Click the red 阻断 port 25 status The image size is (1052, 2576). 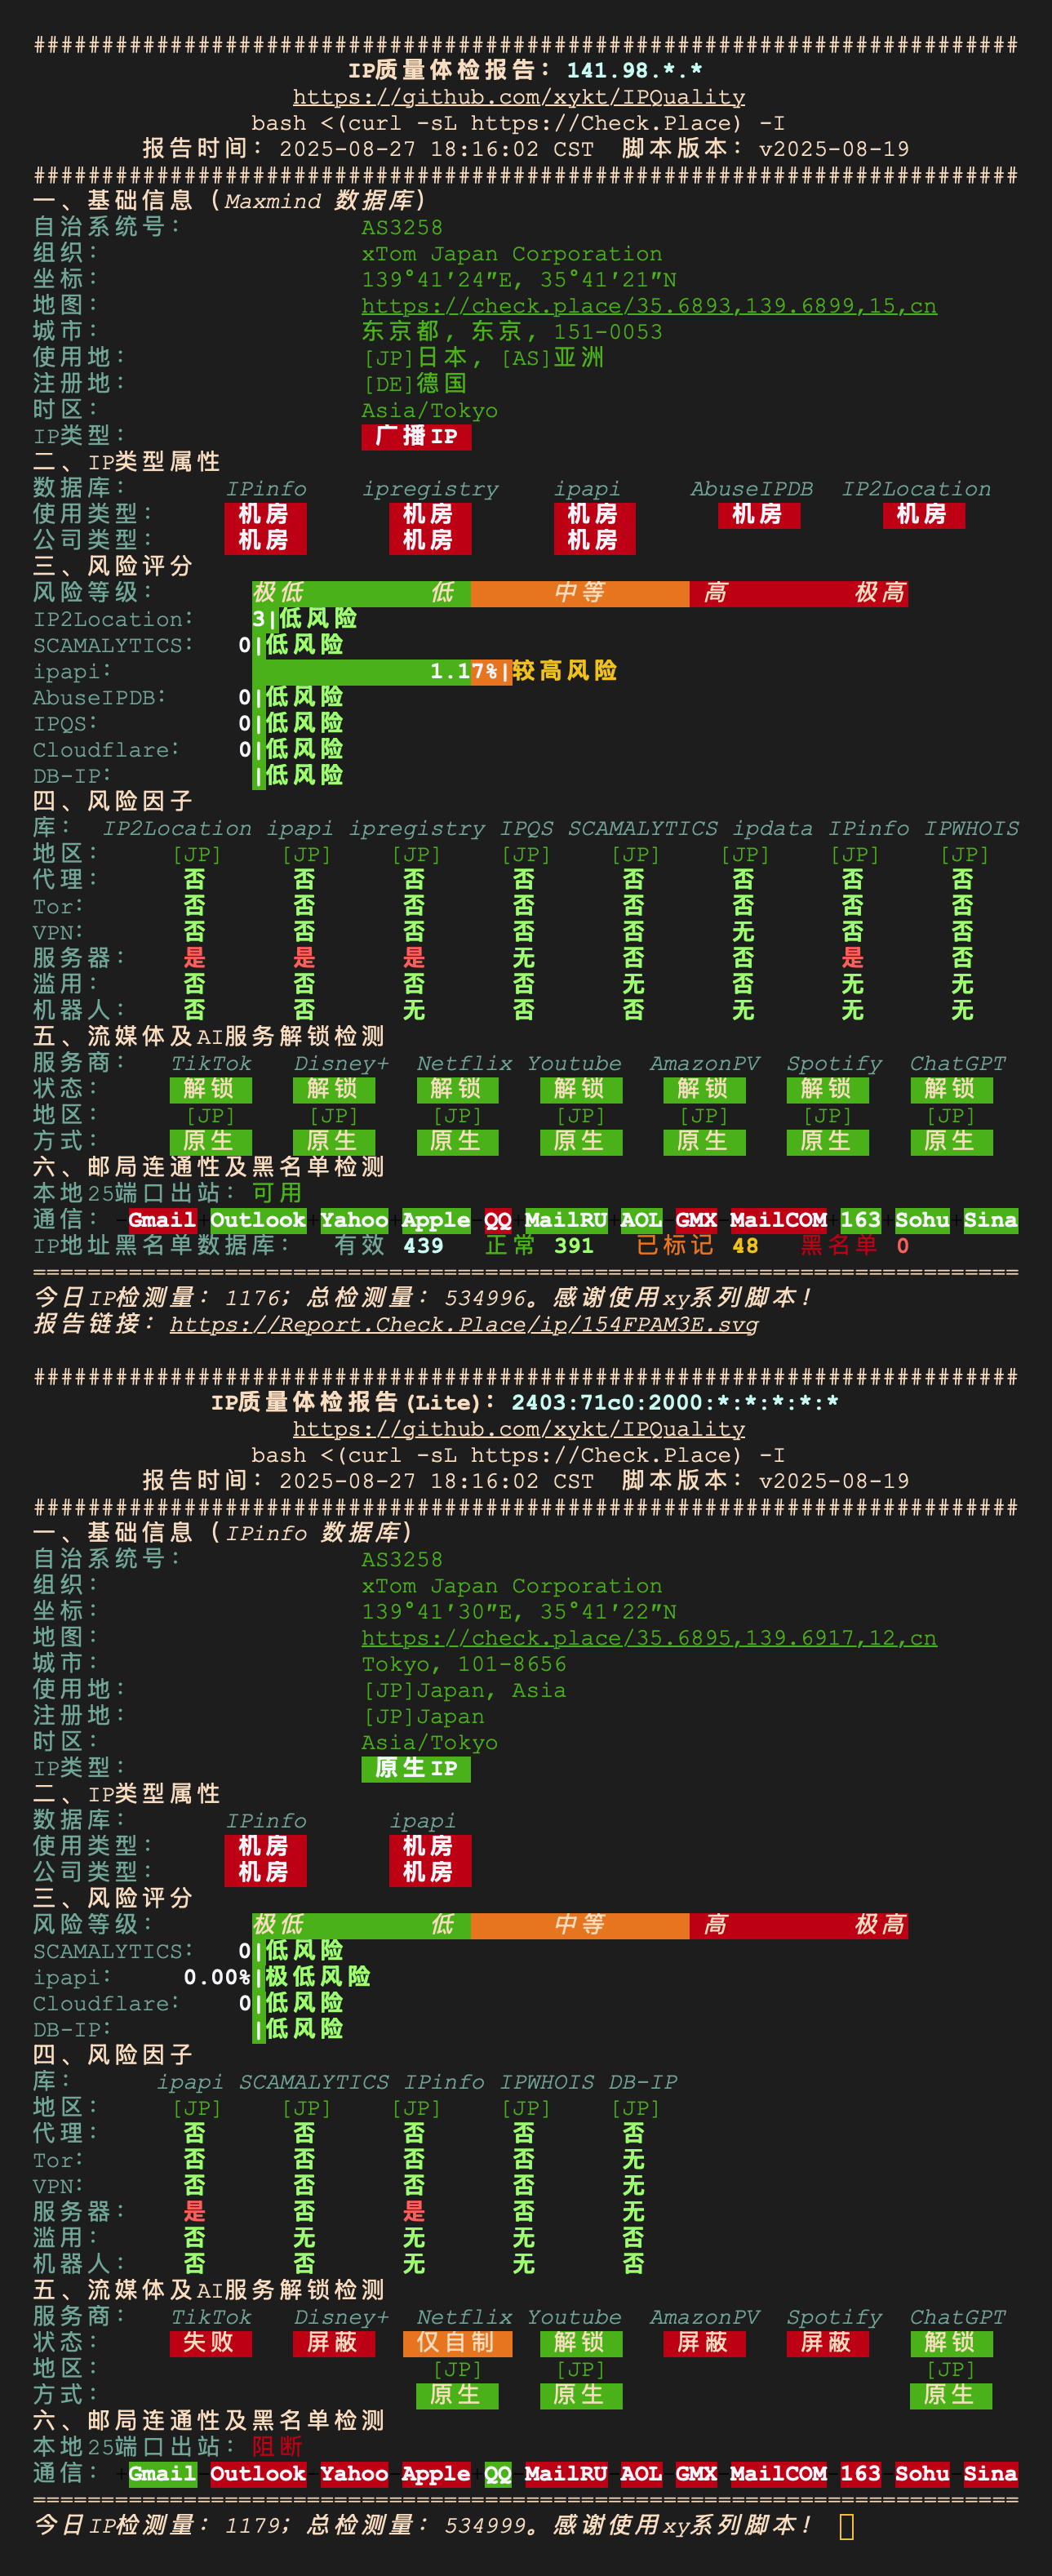(x=277, y=2446)
